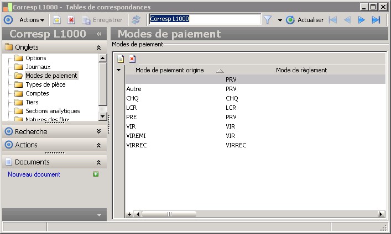Image resolution: width=391 pixels, height=234 pixels.
Task: Select the Sections analytiques folder
Action: [53, 111]
